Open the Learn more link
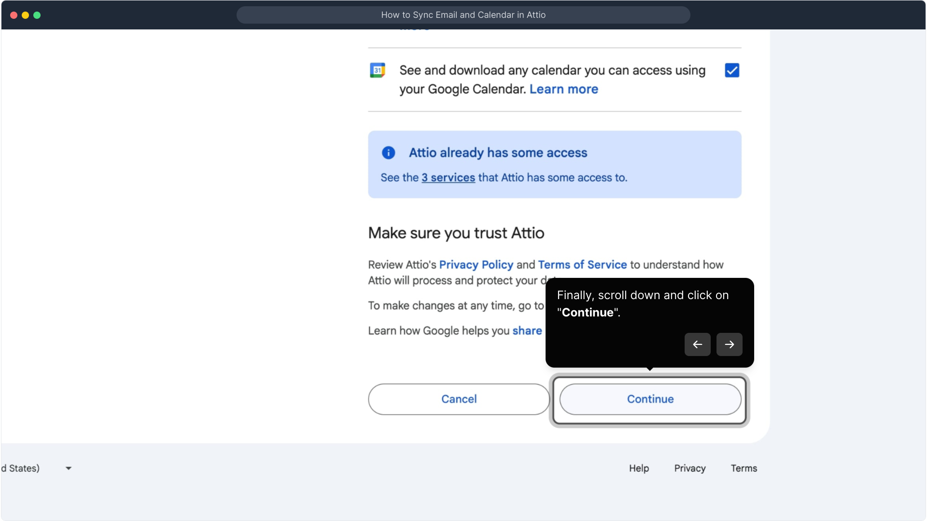The width and height of the screenshot is (927, 521). pyautogui.click(x=563, y=89)
